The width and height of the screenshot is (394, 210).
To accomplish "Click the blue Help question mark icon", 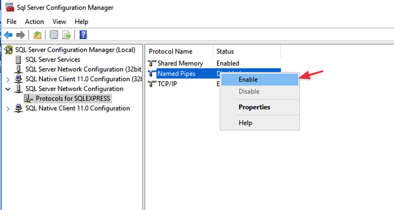I will coord(83,35).
